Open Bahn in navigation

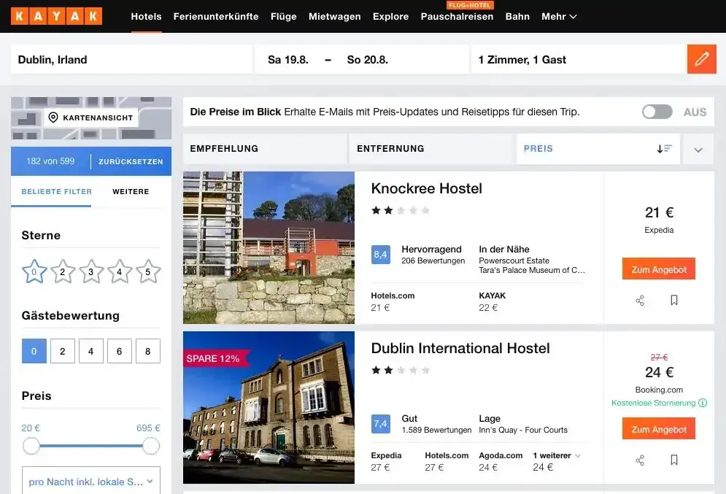click(517, 16)
